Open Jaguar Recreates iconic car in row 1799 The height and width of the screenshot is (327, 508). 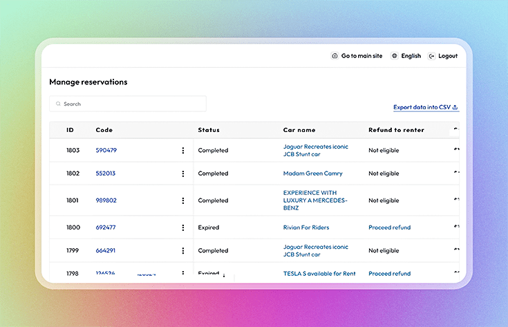(x=316, y=250)
